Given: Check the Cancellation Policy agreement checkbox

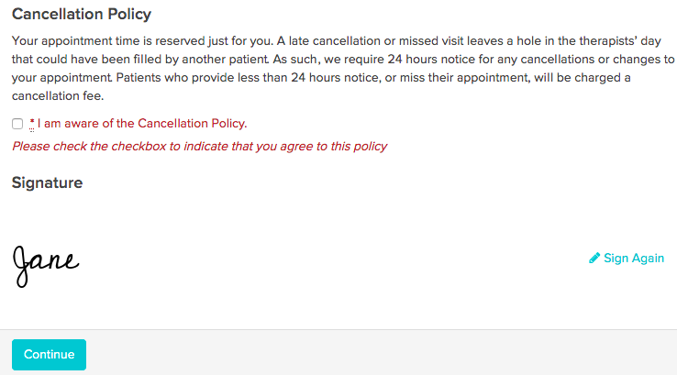Looking at the screenshot, I should [17, 124].
